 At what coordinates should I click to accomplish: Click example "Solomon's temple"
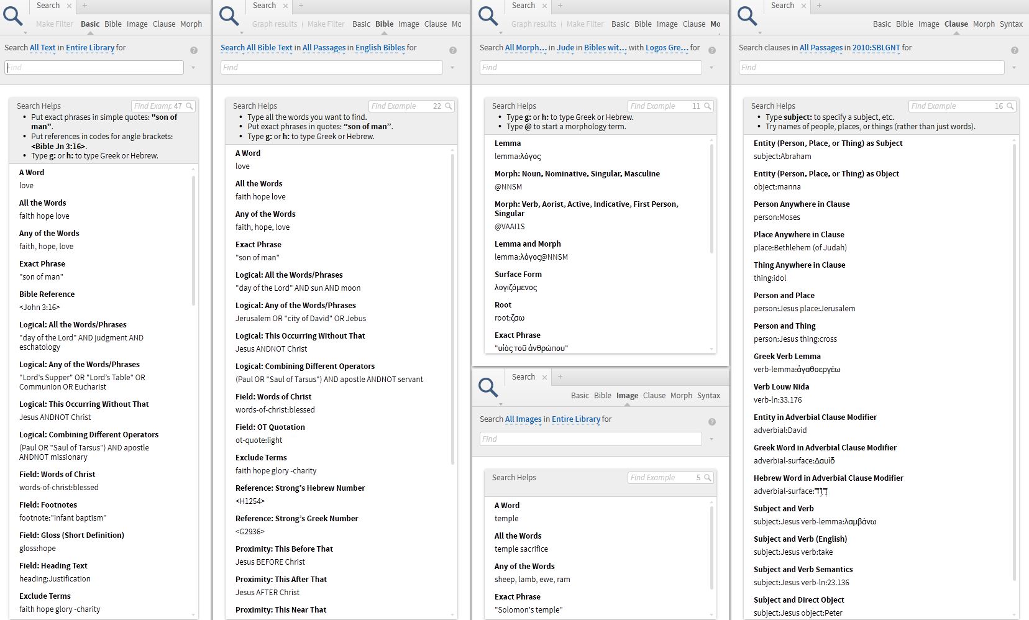(528, 610)
